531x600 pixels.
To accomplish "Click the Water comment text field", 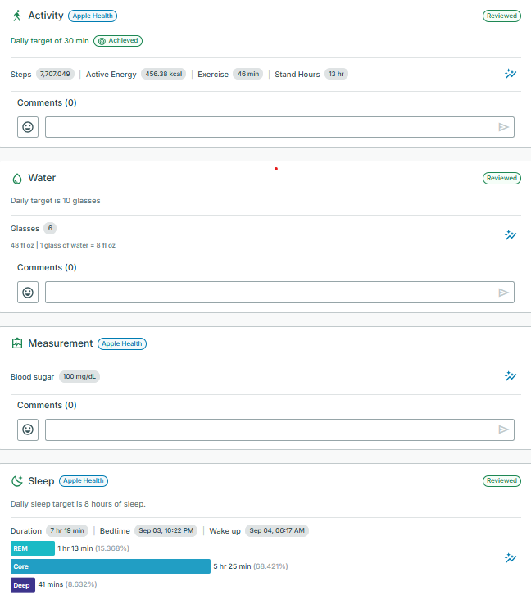I will pos(270,292).
